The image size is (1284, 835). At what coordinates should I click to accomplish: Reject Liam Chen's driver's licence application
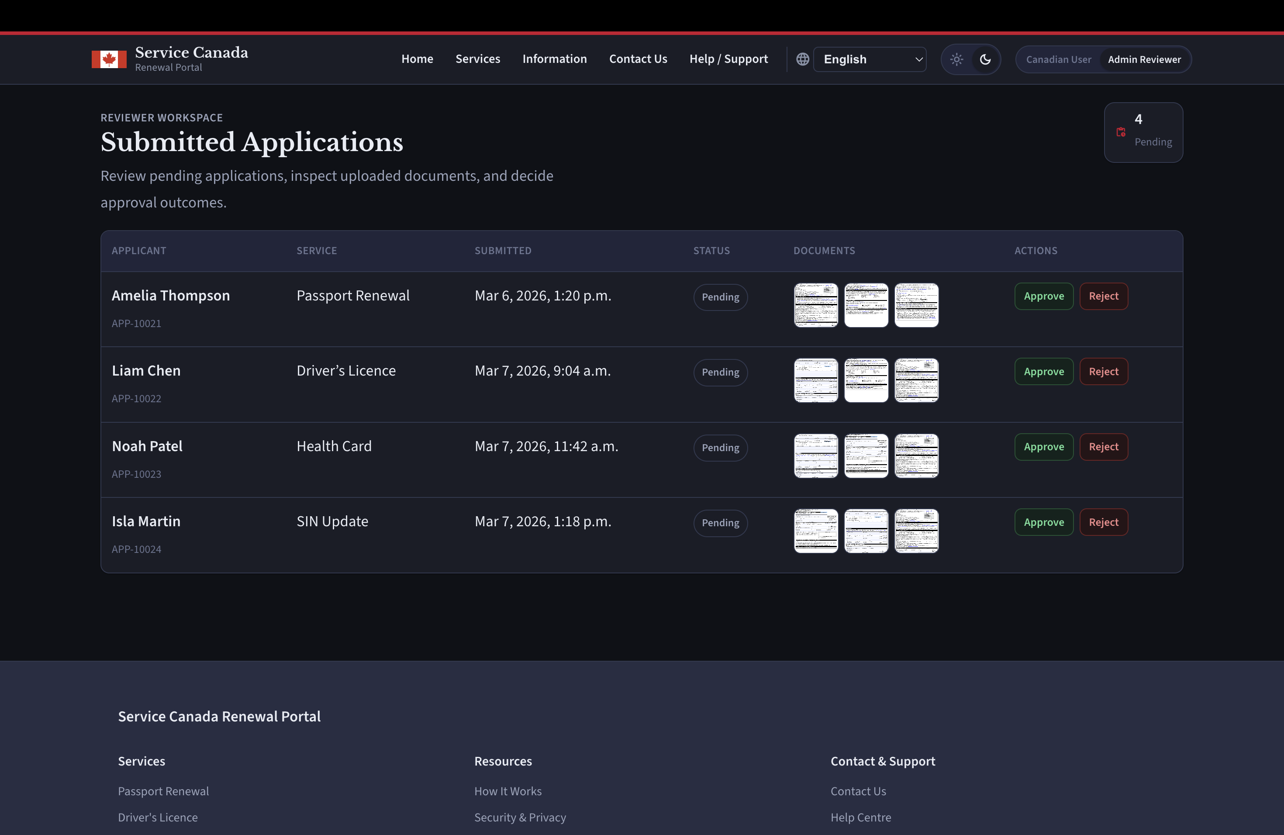point(1103,372)
